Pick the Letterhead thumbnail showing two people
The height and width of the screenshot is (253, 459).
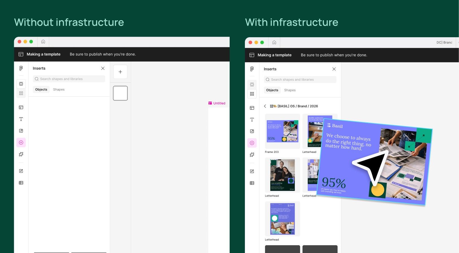pyautogui.click(x=282, y=175)
